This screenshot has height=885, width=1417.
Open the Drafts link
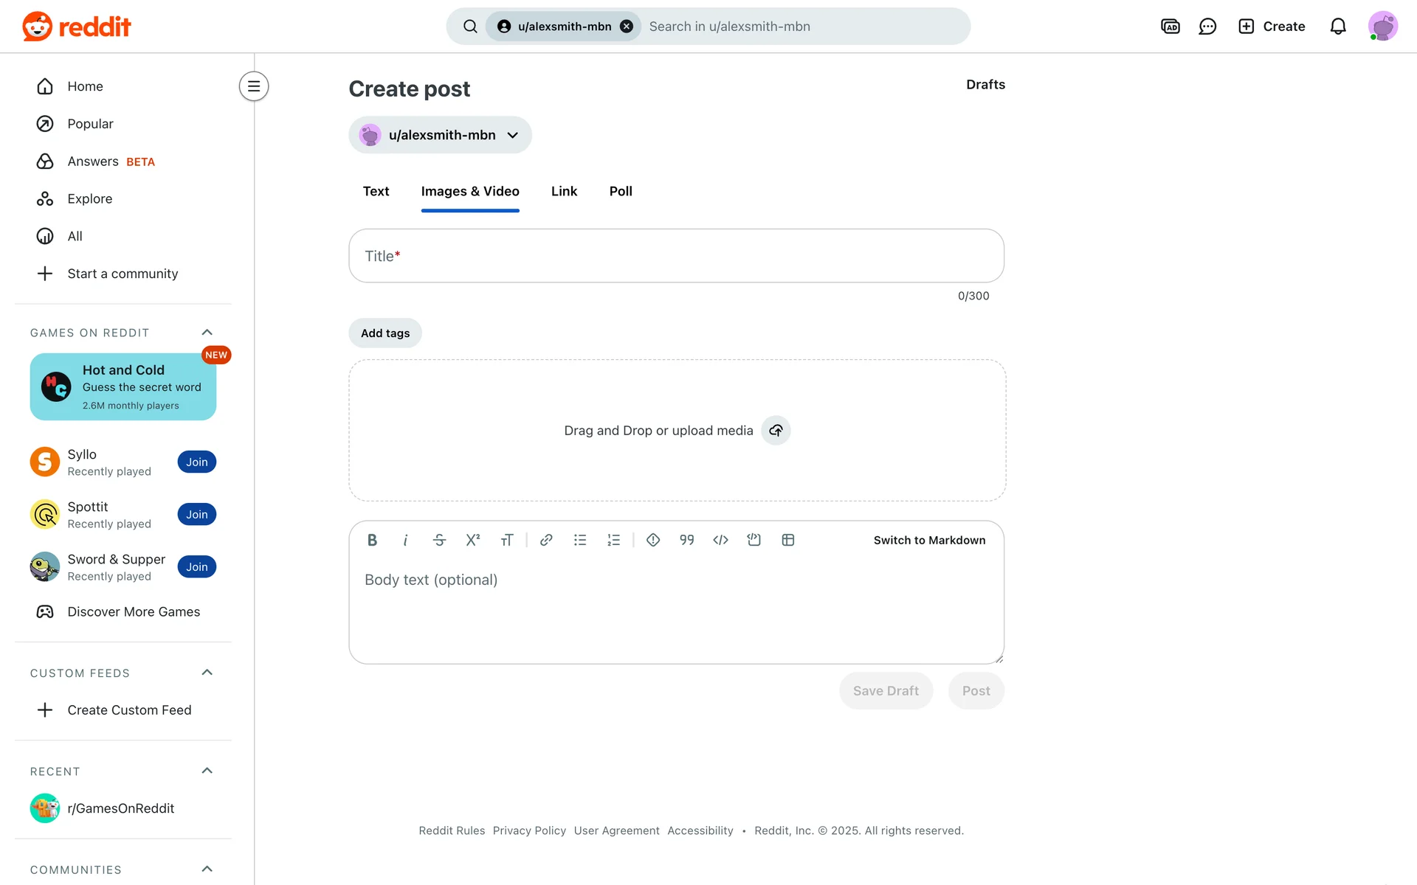click(x=985, y=85)
